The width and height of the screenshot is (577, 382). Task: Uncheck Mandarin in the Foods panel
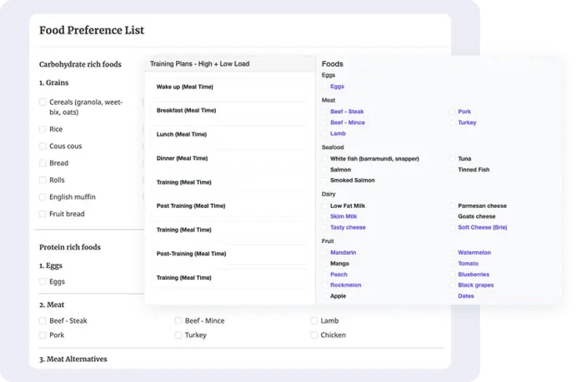pyautogui.click(x=325, y=253)
